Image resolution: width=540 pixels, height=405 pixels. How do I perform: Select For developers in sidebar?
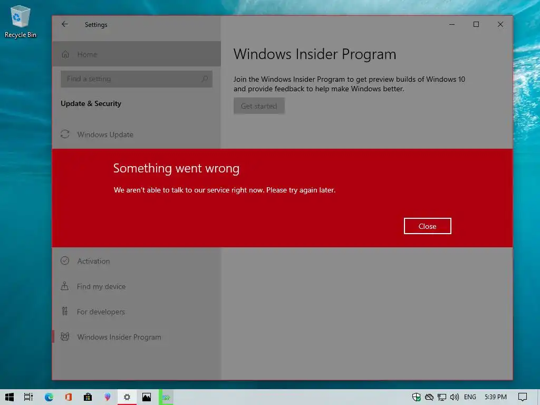tap(137, 311)
